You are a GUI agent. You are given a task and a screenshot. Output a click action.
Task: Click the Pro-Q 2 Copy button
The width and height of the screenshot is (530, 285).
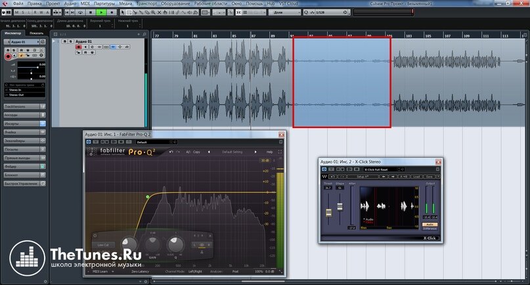point(197,152)
